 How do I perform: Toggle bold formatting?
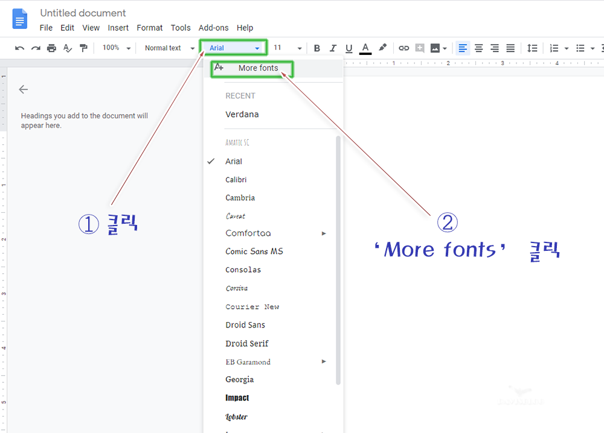pyautogui.click(x=316, y=48)
